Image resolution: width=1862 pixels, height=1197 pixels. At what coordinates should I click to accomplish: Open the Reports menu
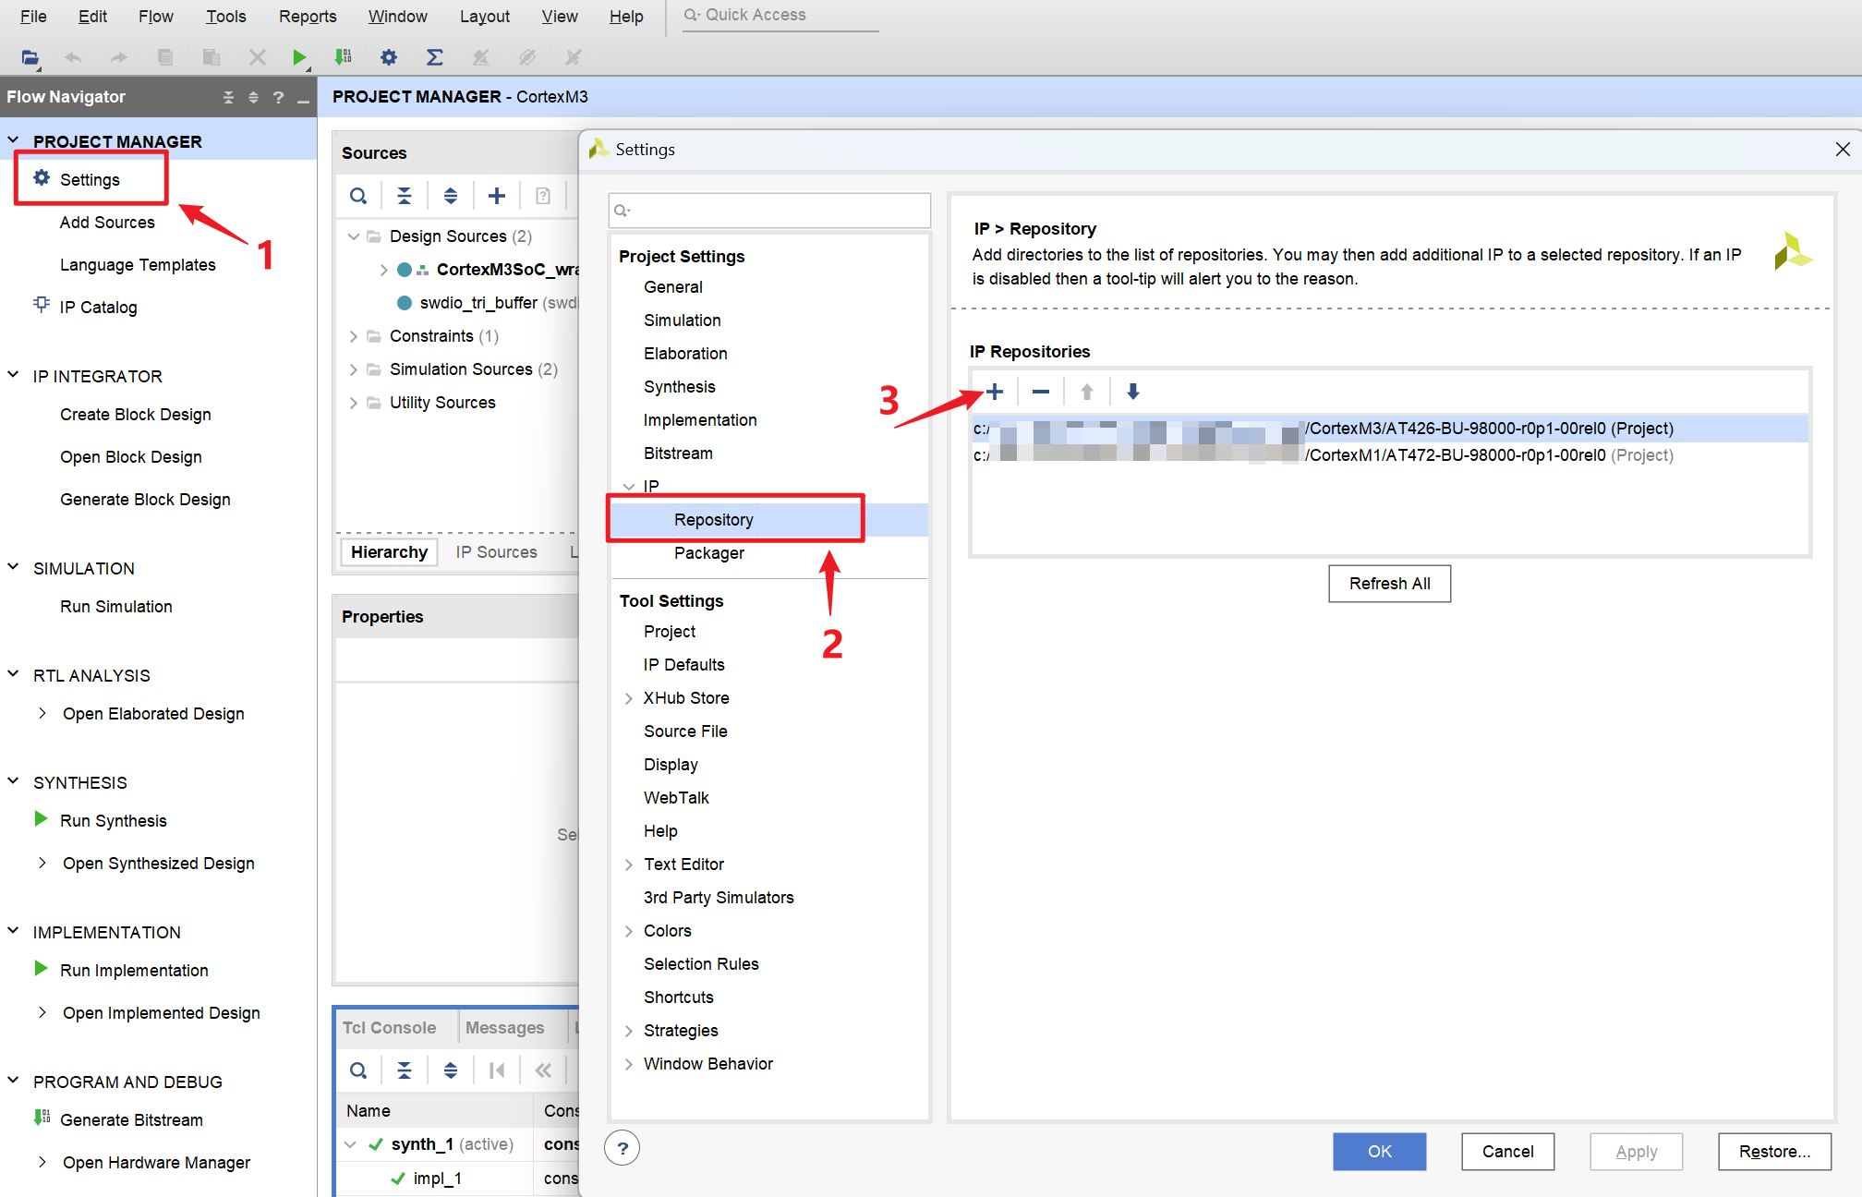click(x=308, y=16)
